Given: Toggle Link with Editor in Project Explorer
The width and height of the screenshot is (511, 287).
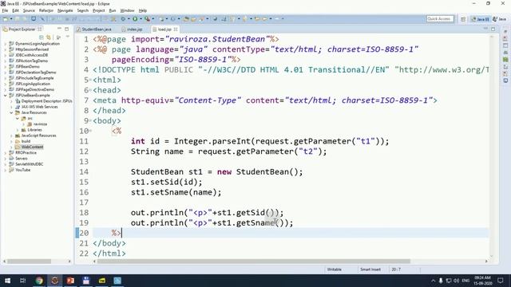Looking at the screenshot, I should pos(49,37).
